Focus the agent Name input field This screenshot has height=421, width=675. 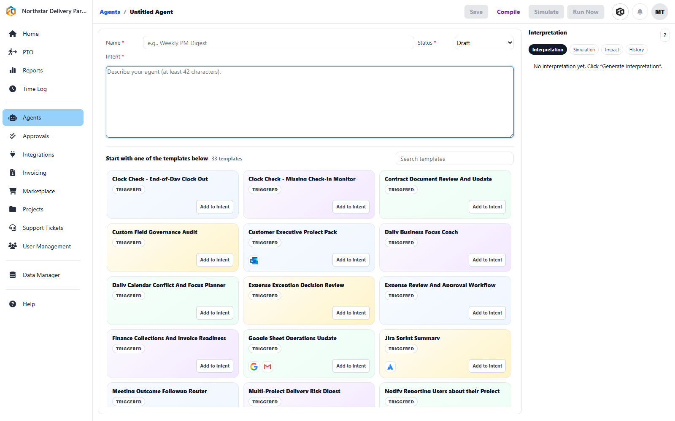278,43
